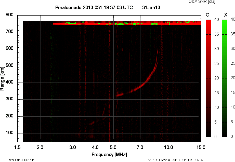The width and height of the screenshot is (235, 162).
Task: Click the 'RxMask 00001111' text
Action: click(21, 160)
